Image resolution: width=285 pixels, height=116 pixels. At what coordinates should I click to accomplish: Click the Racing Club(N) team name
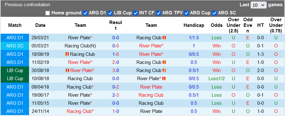click(x=80, y=46)
